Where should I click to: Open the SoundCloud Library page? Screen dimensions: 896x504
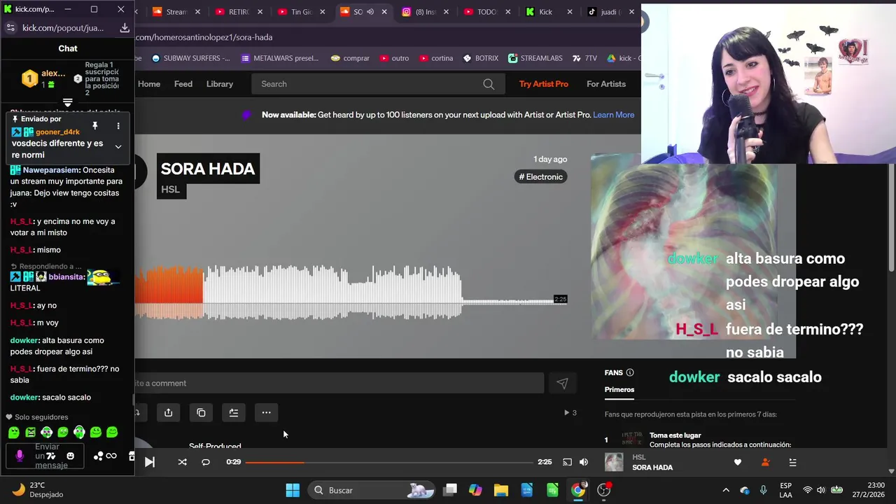[x=220, y=84]
